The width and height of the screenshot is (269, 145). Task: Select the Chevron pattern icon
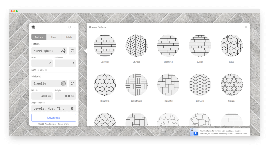click(x=137, y=46)
